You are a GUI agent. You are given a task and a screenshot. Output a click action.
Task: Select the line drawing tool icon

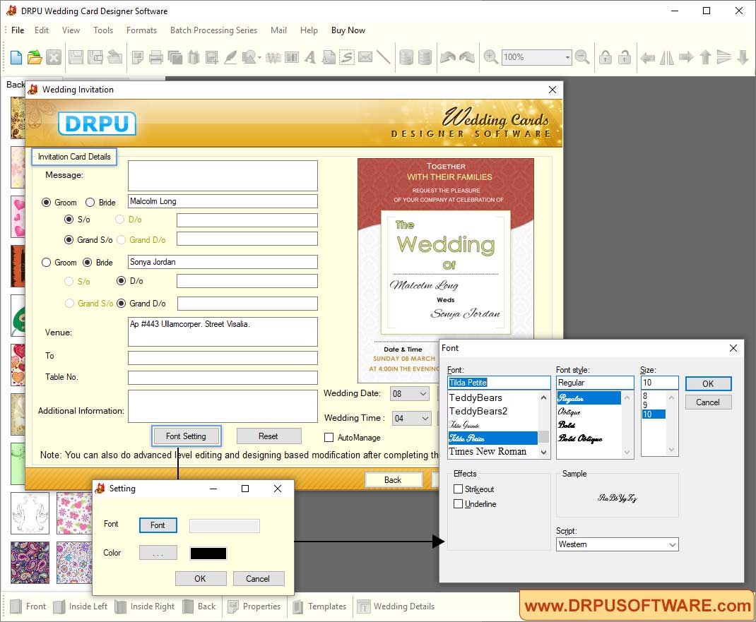(384, 57)
